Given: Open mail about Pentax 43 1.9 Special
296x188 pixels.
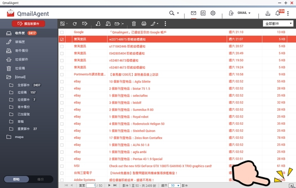Looking at the screenshot, I should 177,159.
